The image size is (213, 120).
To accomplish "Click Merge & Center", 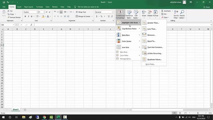I will [83, 16].
